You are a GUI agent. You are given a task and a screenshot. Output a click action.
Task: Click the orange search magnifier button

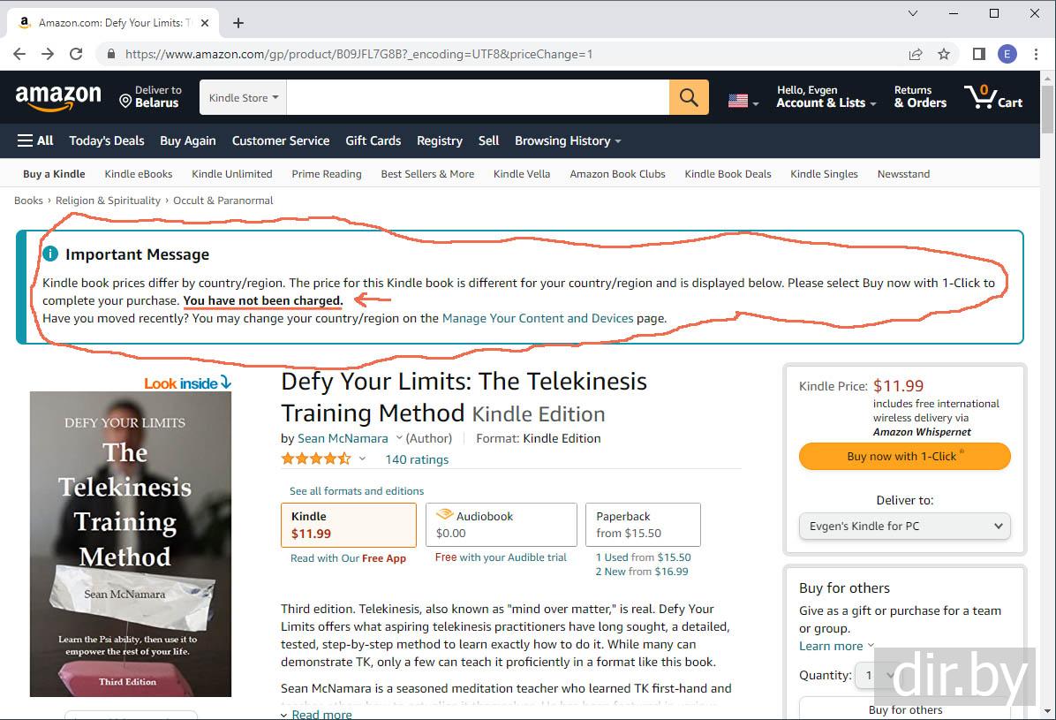coord(689,97)
